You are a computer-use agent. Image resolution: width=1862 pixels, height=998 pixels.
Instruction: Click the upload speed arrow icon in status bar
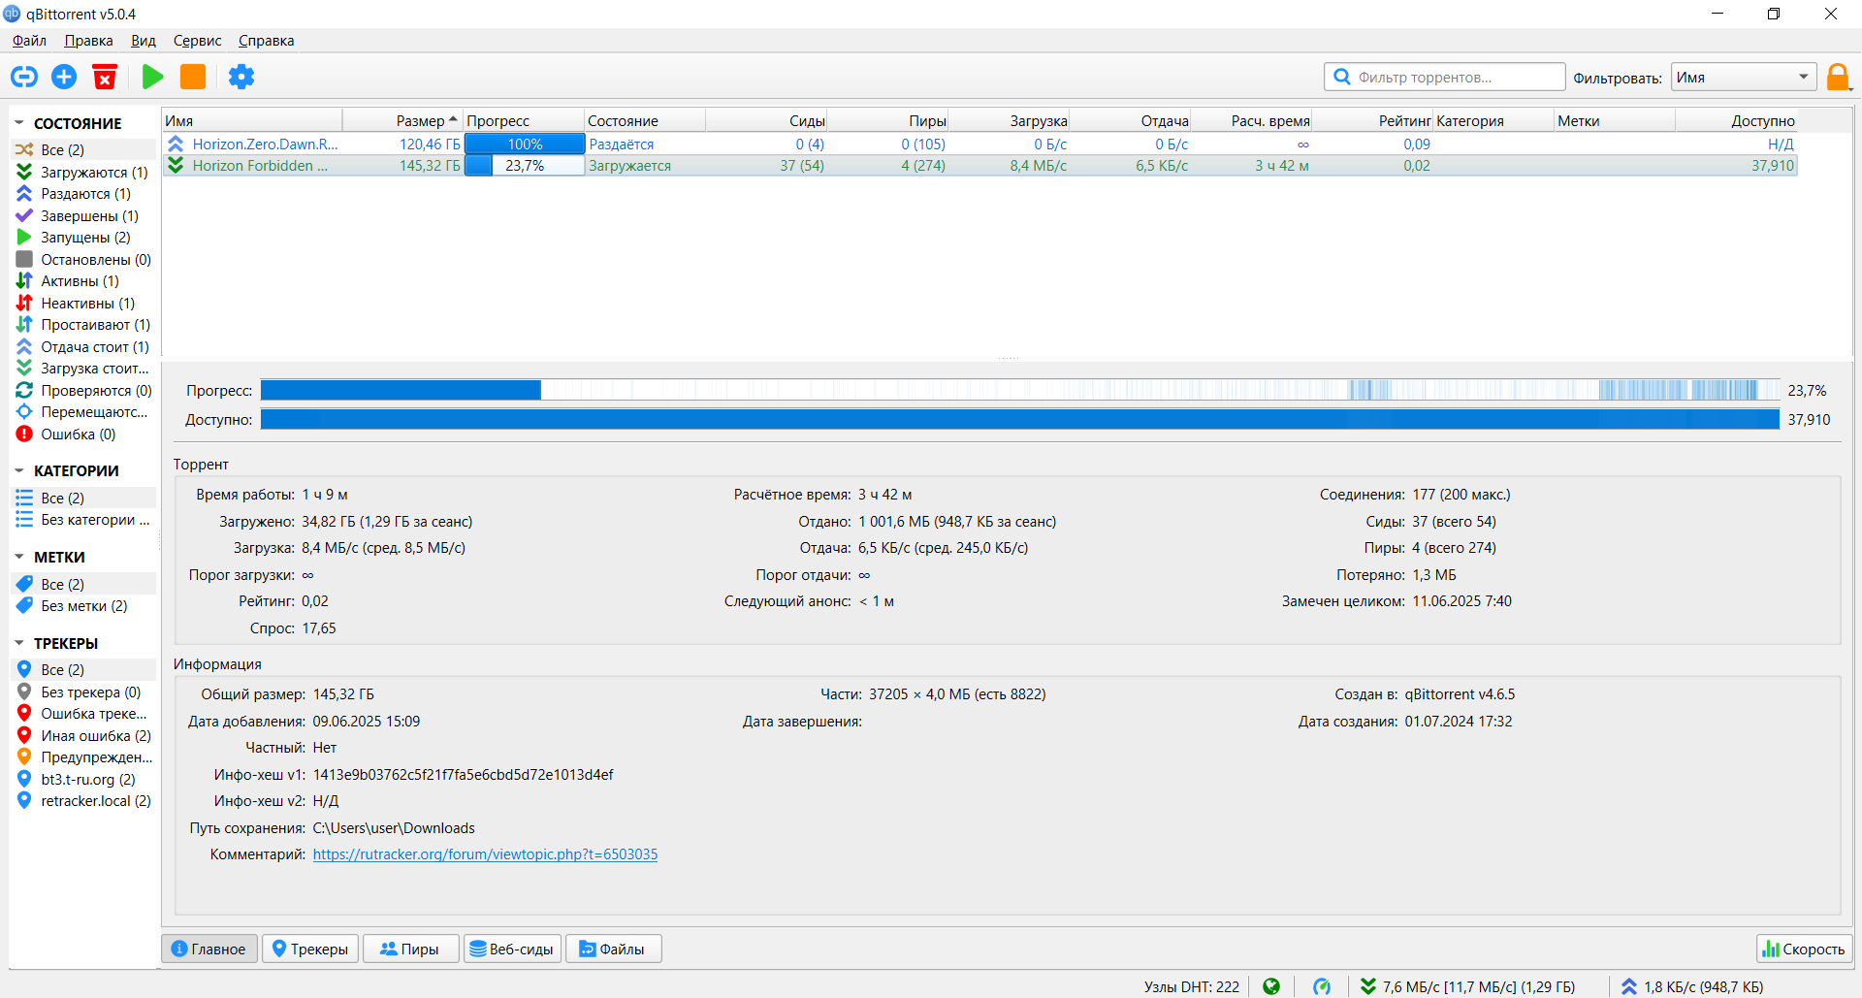1629,986
